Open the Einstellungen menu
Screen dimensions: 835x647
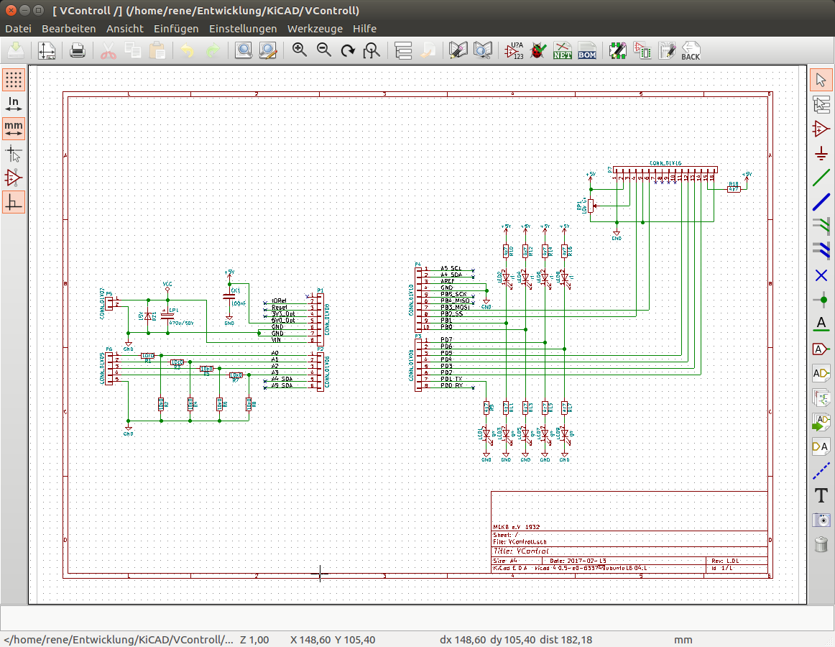243,29
